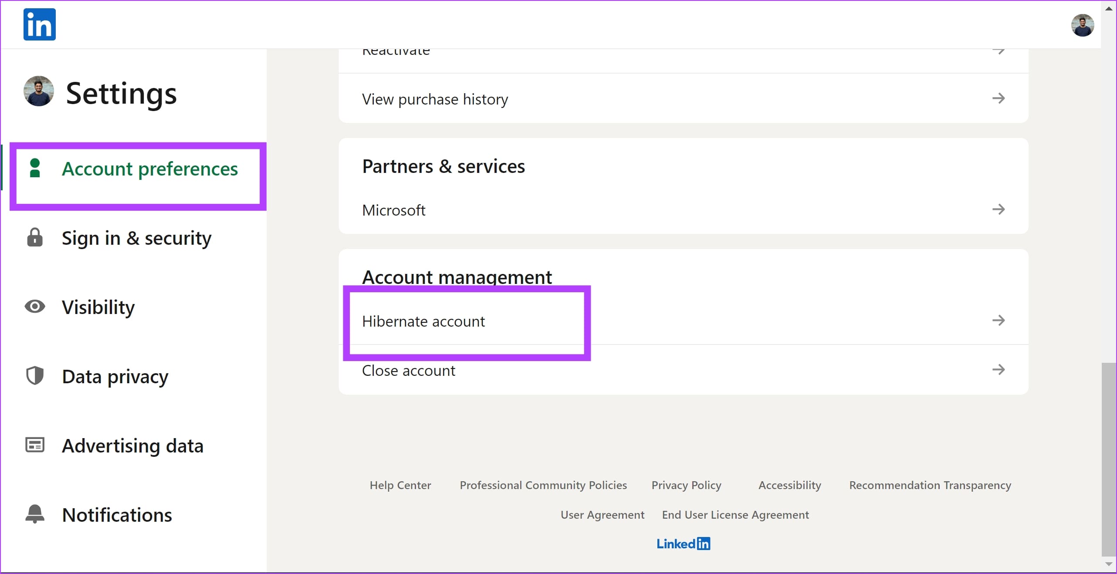Screen dimensions: 1117x574
Task: Open the Hibernate account option
Action: [x=424, y=321]
